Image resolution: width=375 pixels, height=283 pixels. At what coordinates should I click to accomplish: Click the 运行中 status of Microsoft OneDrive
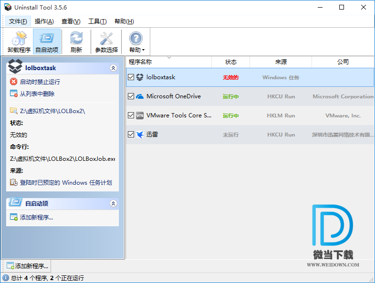click(230, 97)
